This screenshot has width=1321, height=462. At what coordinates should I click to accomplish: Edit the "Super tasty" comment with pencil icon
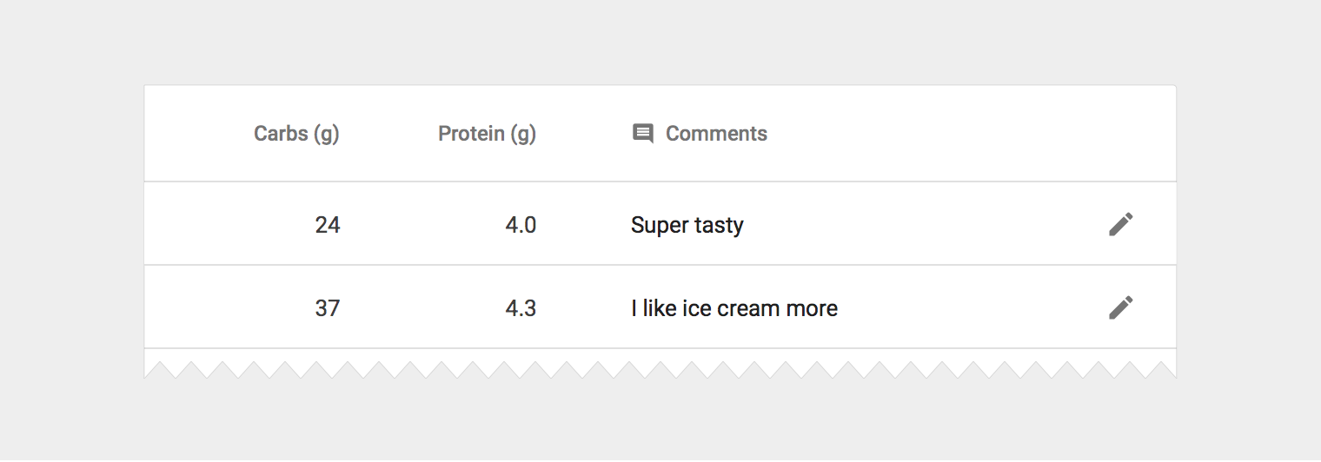click(1120, 224)
